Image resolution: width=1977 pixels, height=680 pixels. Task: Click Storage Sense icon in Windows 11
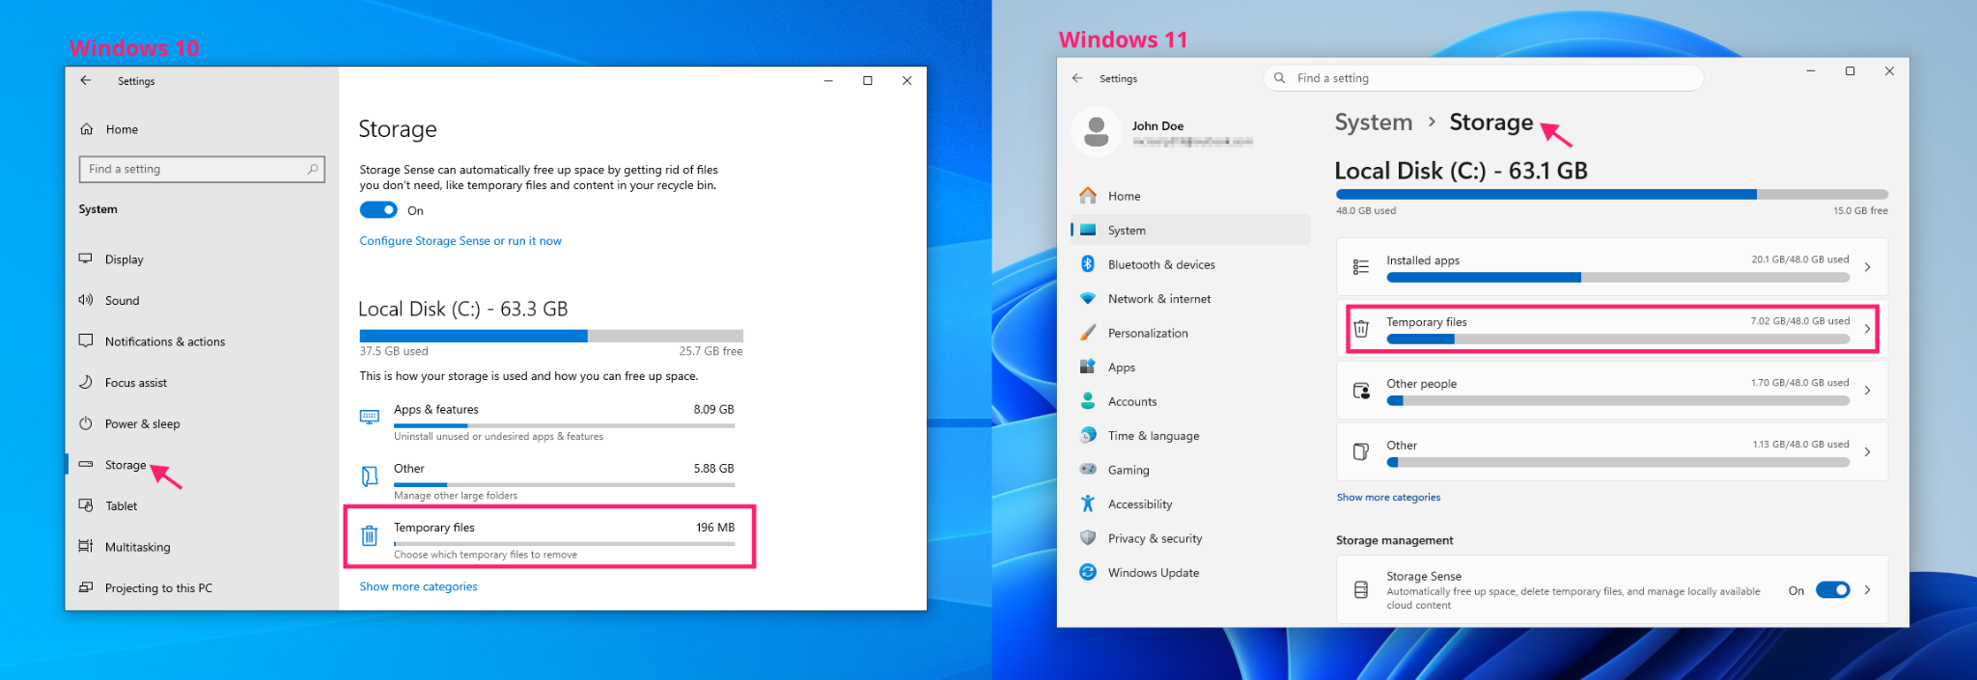point(1361,589)
